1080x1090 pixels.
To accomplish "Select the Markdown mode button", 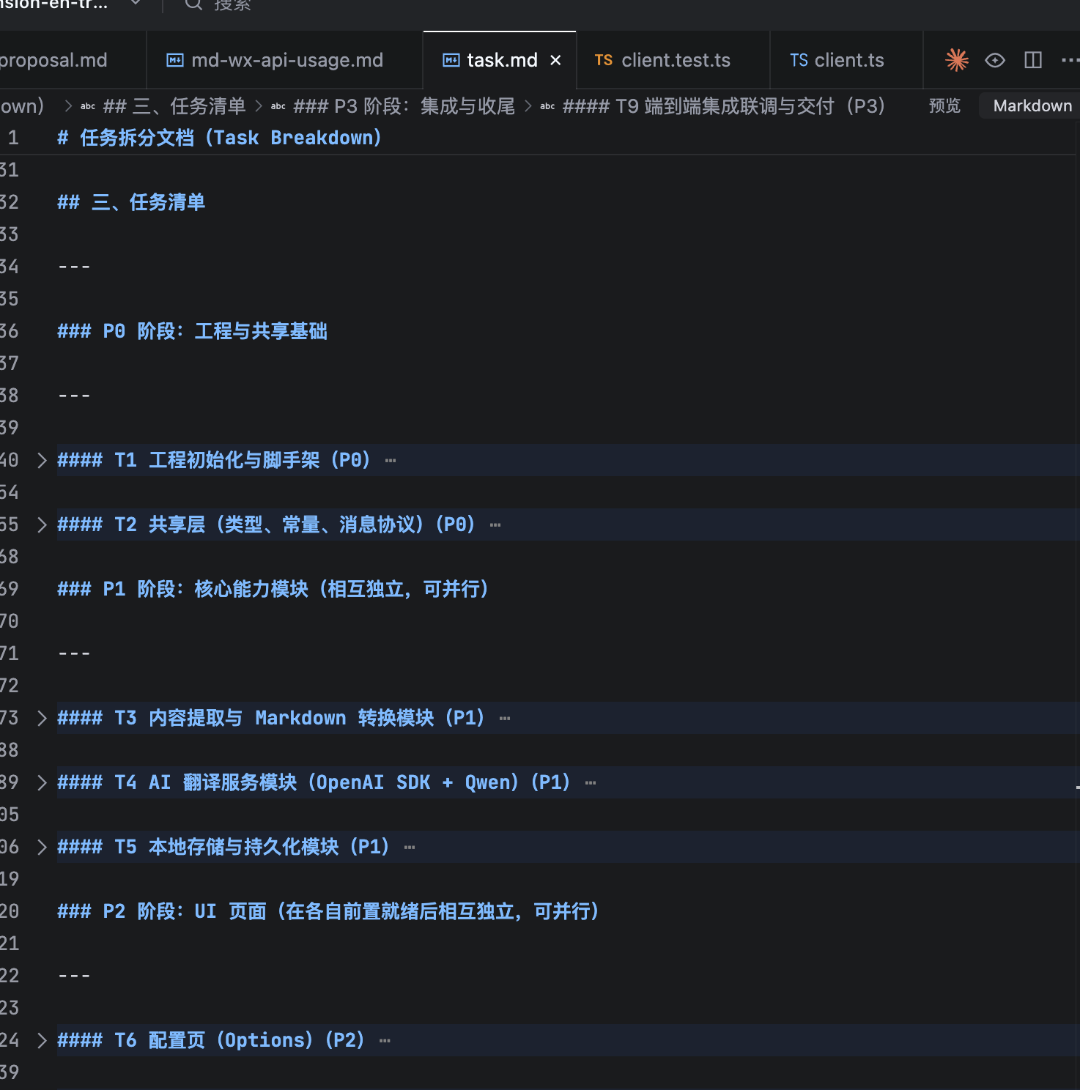I will (1032, 106).
